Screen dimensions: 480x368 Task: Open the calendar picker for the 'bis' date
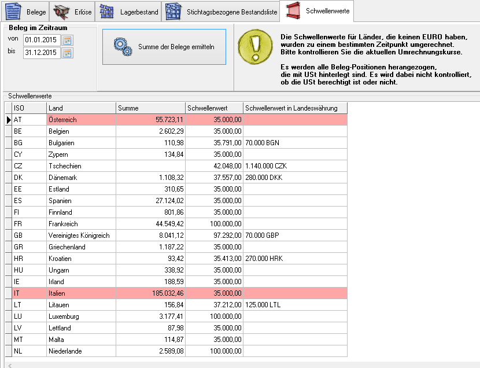point(68,53)
